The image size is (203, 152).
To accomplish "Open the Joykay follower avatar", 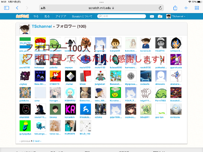I will tap(25, 76).
